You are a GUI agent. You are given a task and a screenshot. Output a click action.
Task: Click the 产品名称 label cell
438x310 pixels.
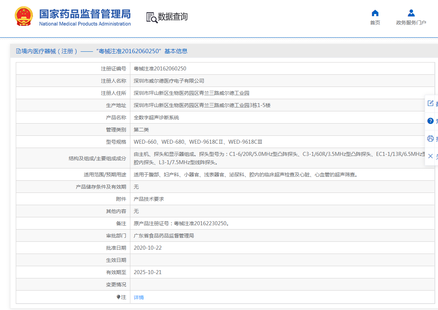pos(73,117)
